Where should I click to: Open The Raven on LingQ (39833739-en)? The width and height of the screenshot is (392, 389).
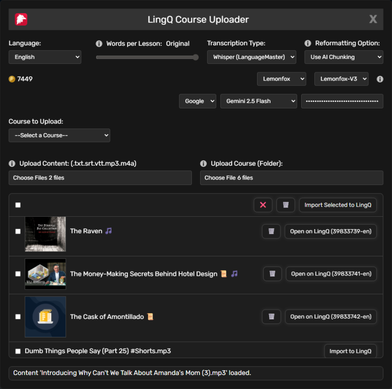(x=331, y=231)
